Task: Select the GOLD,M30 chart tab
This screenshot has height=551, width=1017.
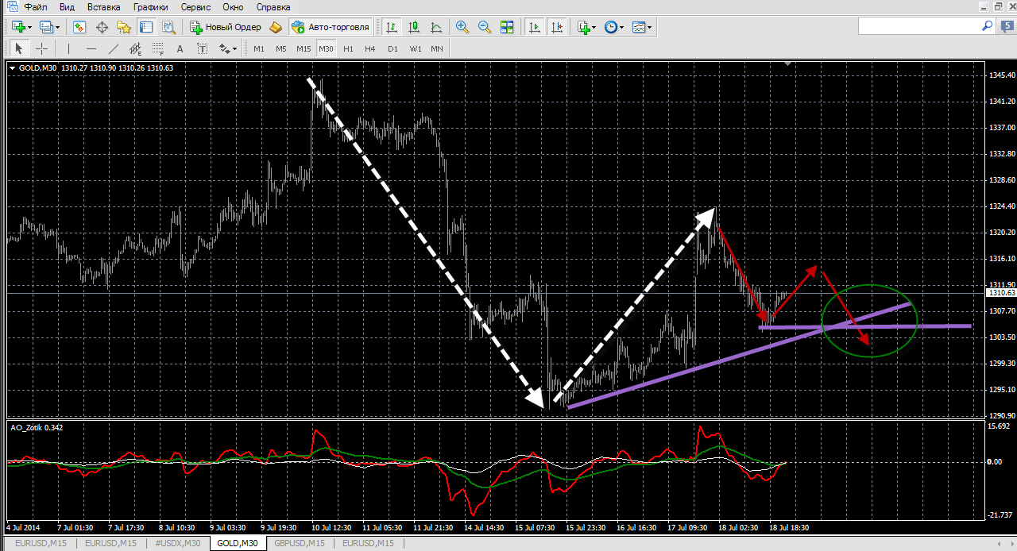Action: [238, 544]
